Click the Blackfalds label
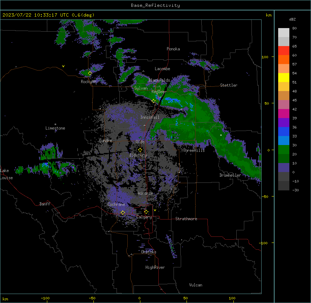311x303 pixels. [x=159, y=80]
